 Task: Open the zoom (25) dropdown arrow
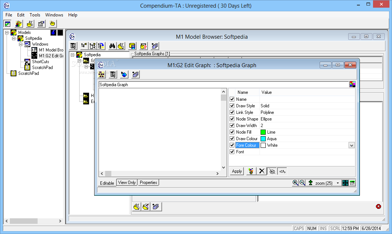click(x=338, y=183)
